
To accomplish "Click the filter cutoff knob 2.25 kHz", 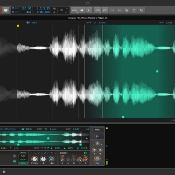I will tap(35, 159).
